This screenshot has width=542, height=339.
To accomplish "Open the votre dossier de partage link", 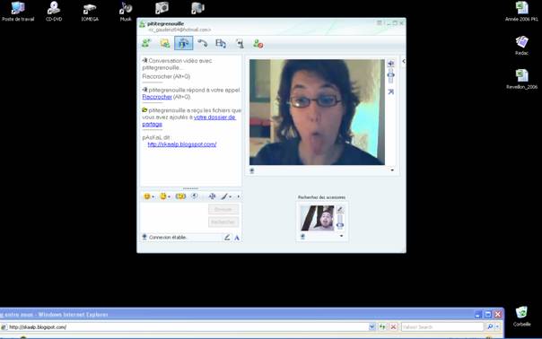I will (188, 120).
